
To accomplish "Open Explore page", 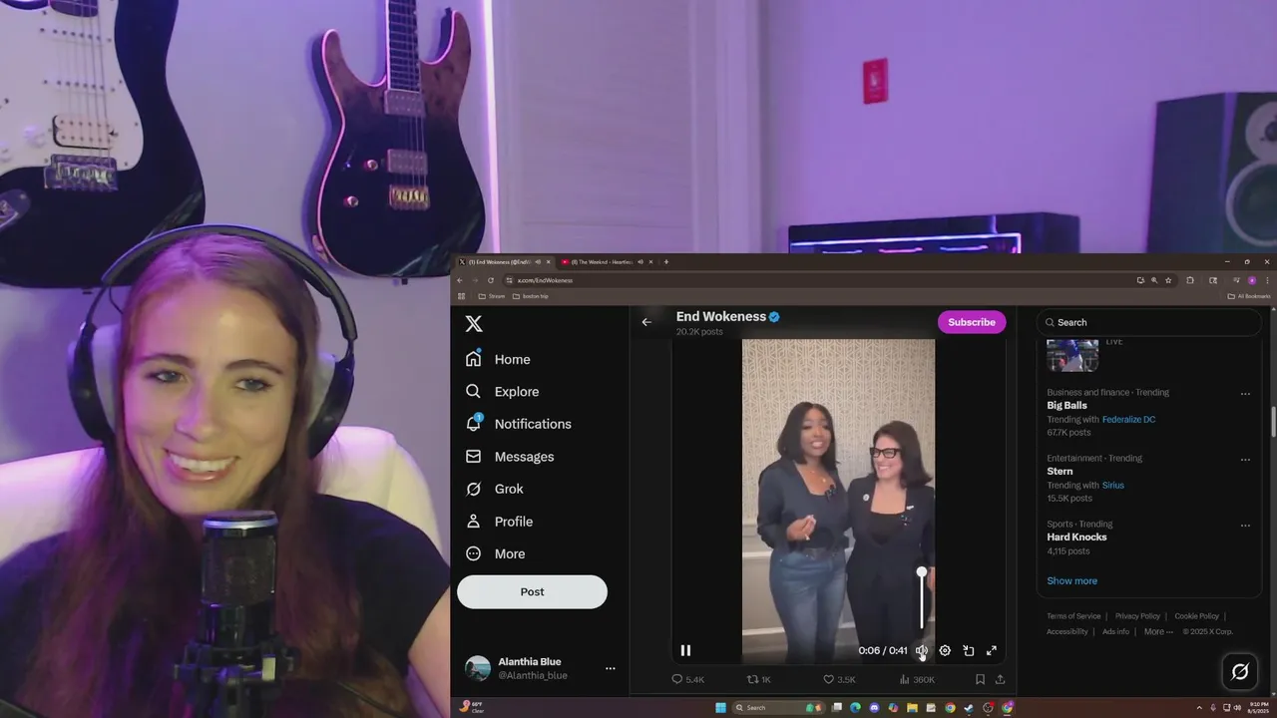I will (502, 392).
